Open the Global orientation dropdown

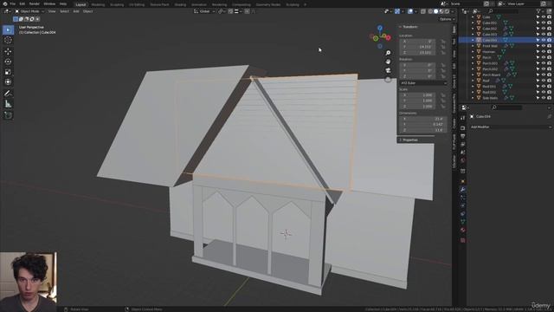pyautogui.click(x=205, y=11)
